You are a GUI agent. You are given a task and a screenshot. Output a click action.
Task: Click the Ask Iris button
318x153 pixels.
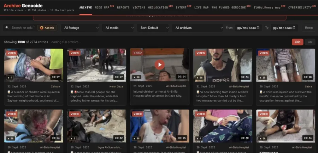pyautogui.click(x=47, y=28)
